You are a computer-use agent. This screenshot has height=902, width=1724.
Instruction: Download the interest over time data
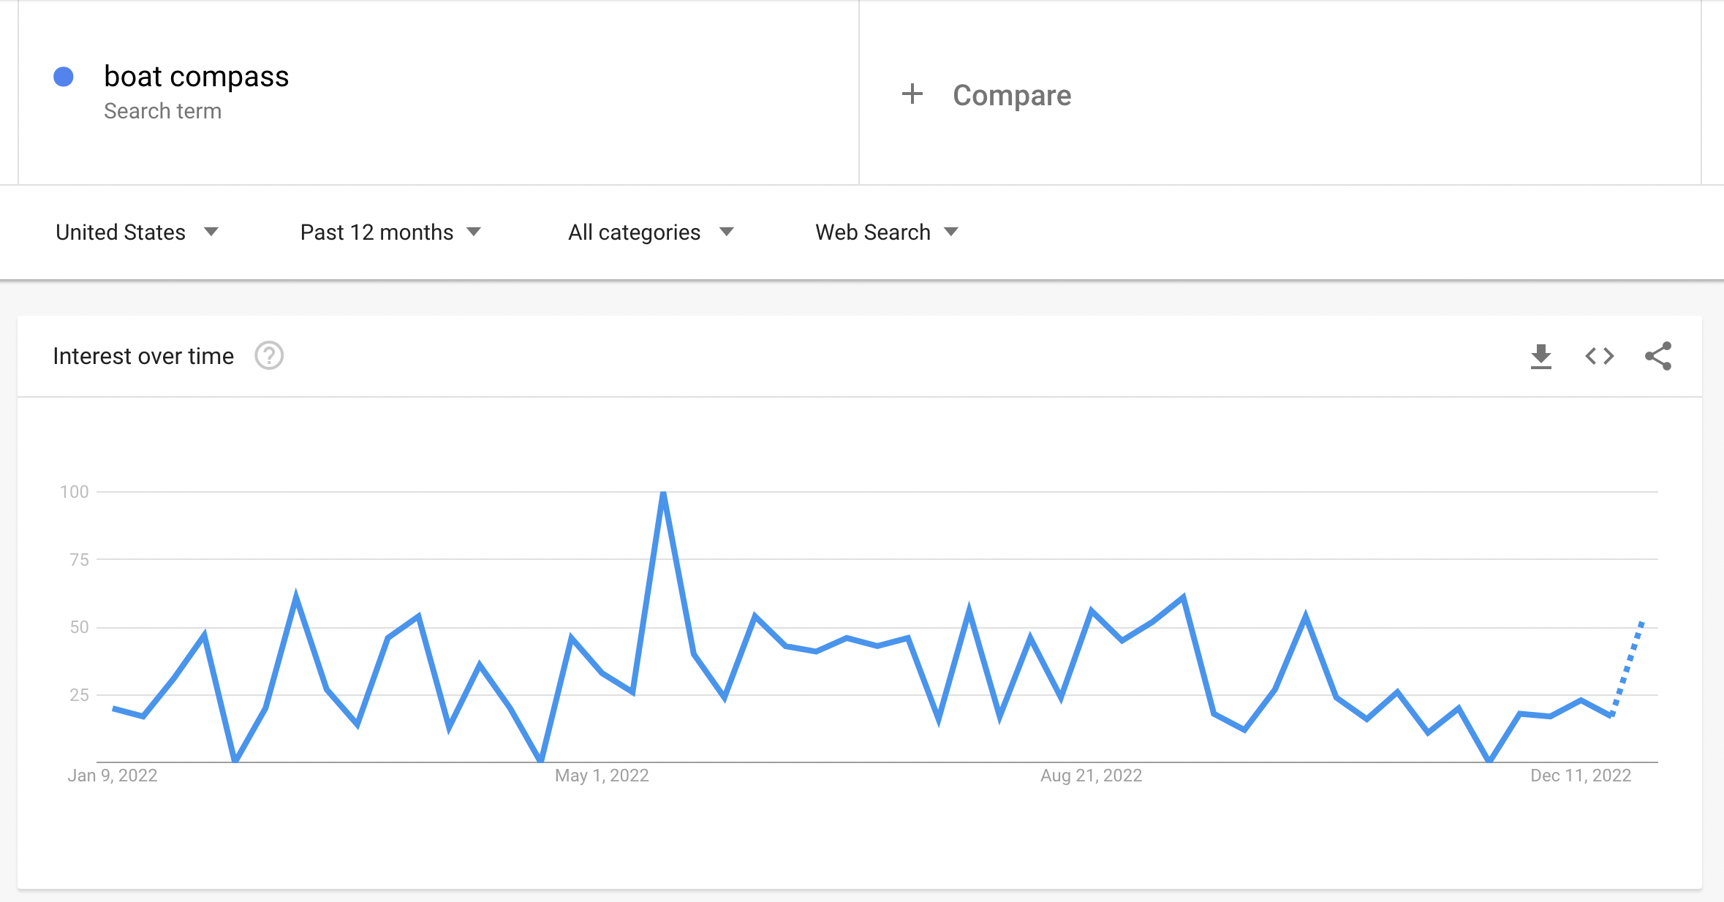coord(1540,356)
